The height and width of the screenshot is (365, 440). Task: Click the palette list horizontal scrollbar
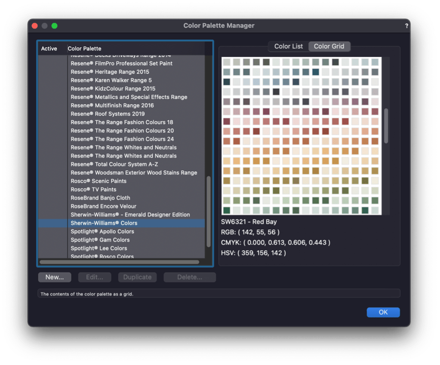click(x=119, y=262)
